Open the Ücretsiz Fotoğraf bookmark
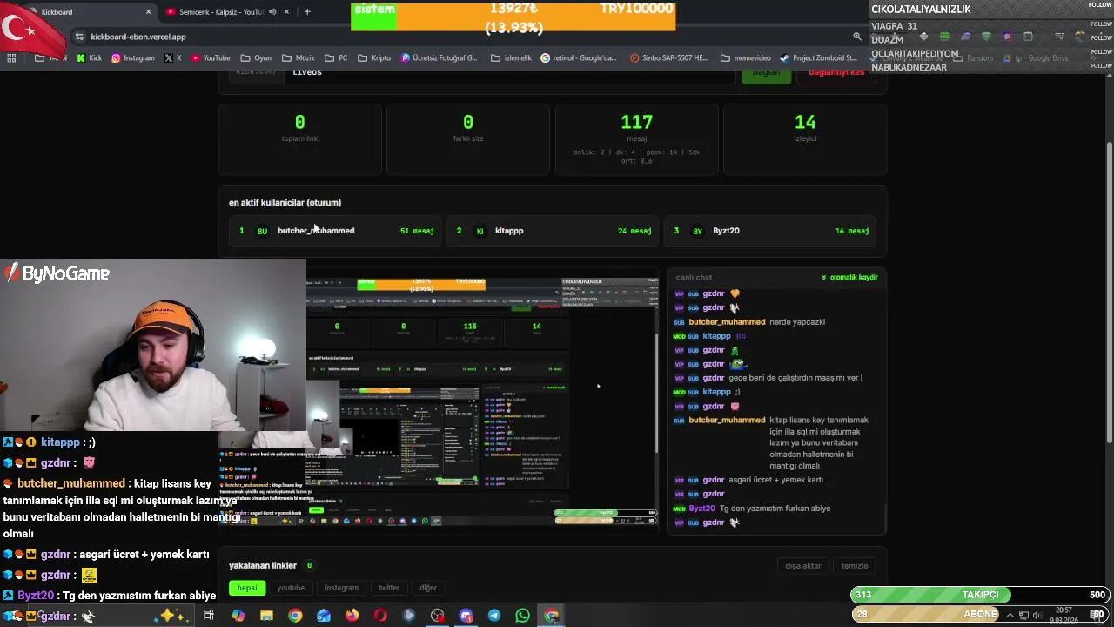This screenshot has width=1114, height=627. point(440,58)
